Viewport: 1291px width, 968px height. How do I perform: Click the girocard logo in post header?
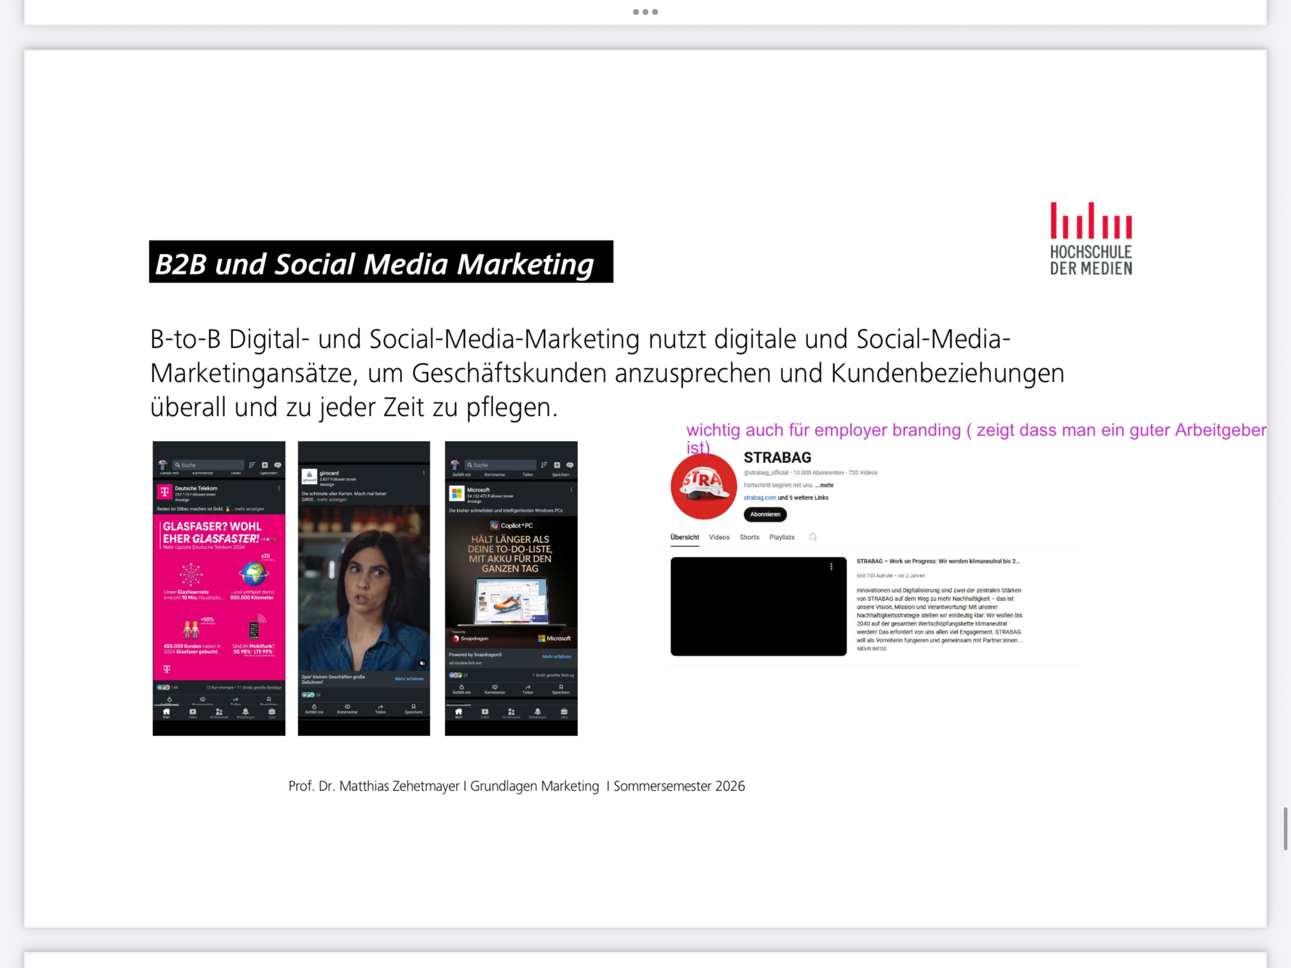click(309, 476)
